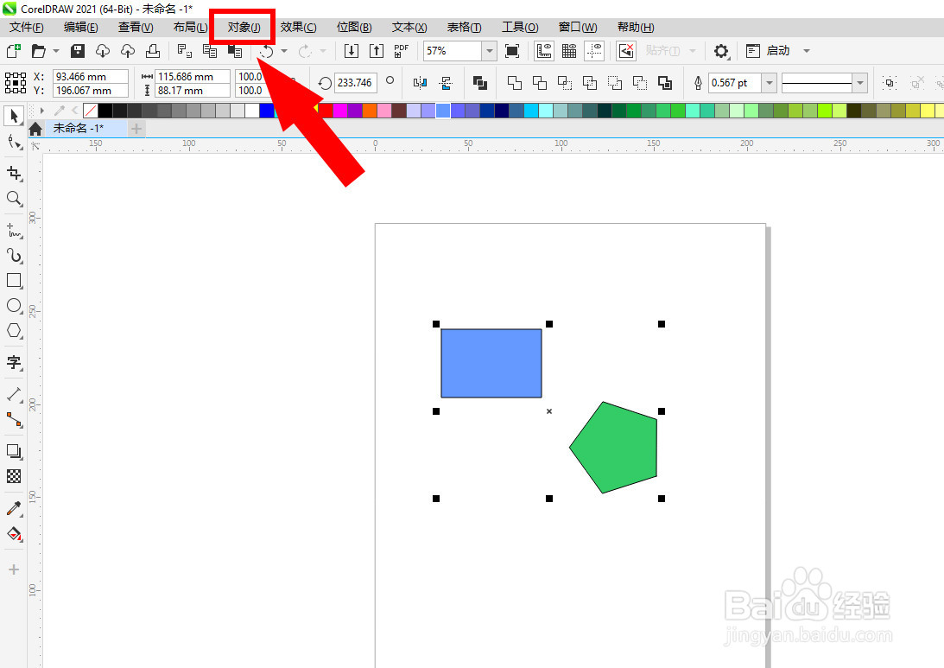Click the Mirror Horizontally button

[x=421, y=82]
